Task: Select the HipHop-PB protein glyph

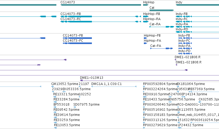Action: click(145, 38)
